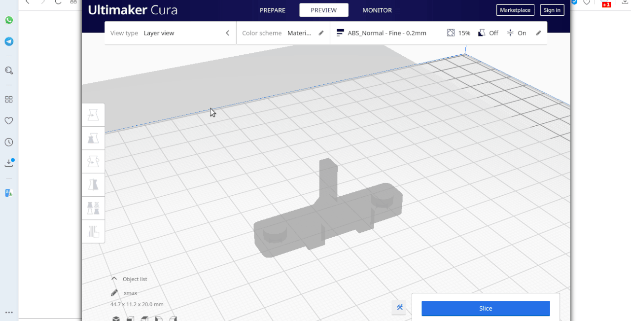631x321 pixels.
Task: Open the Marketplace
Action: tap(515, 10)
